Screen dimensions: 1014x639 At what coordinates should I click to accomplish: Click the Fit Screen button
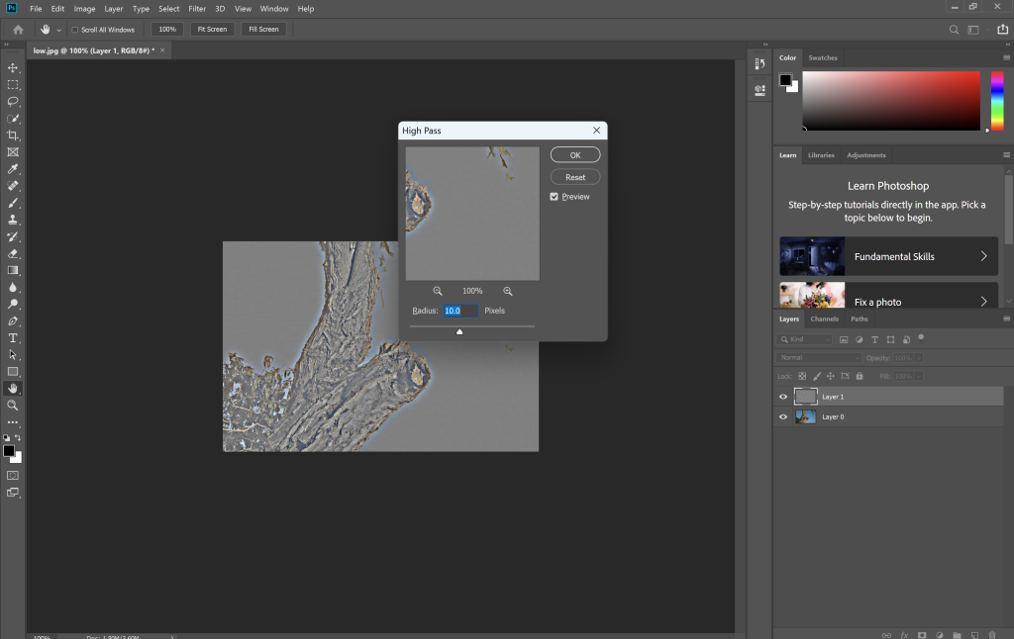click(212, 29)
